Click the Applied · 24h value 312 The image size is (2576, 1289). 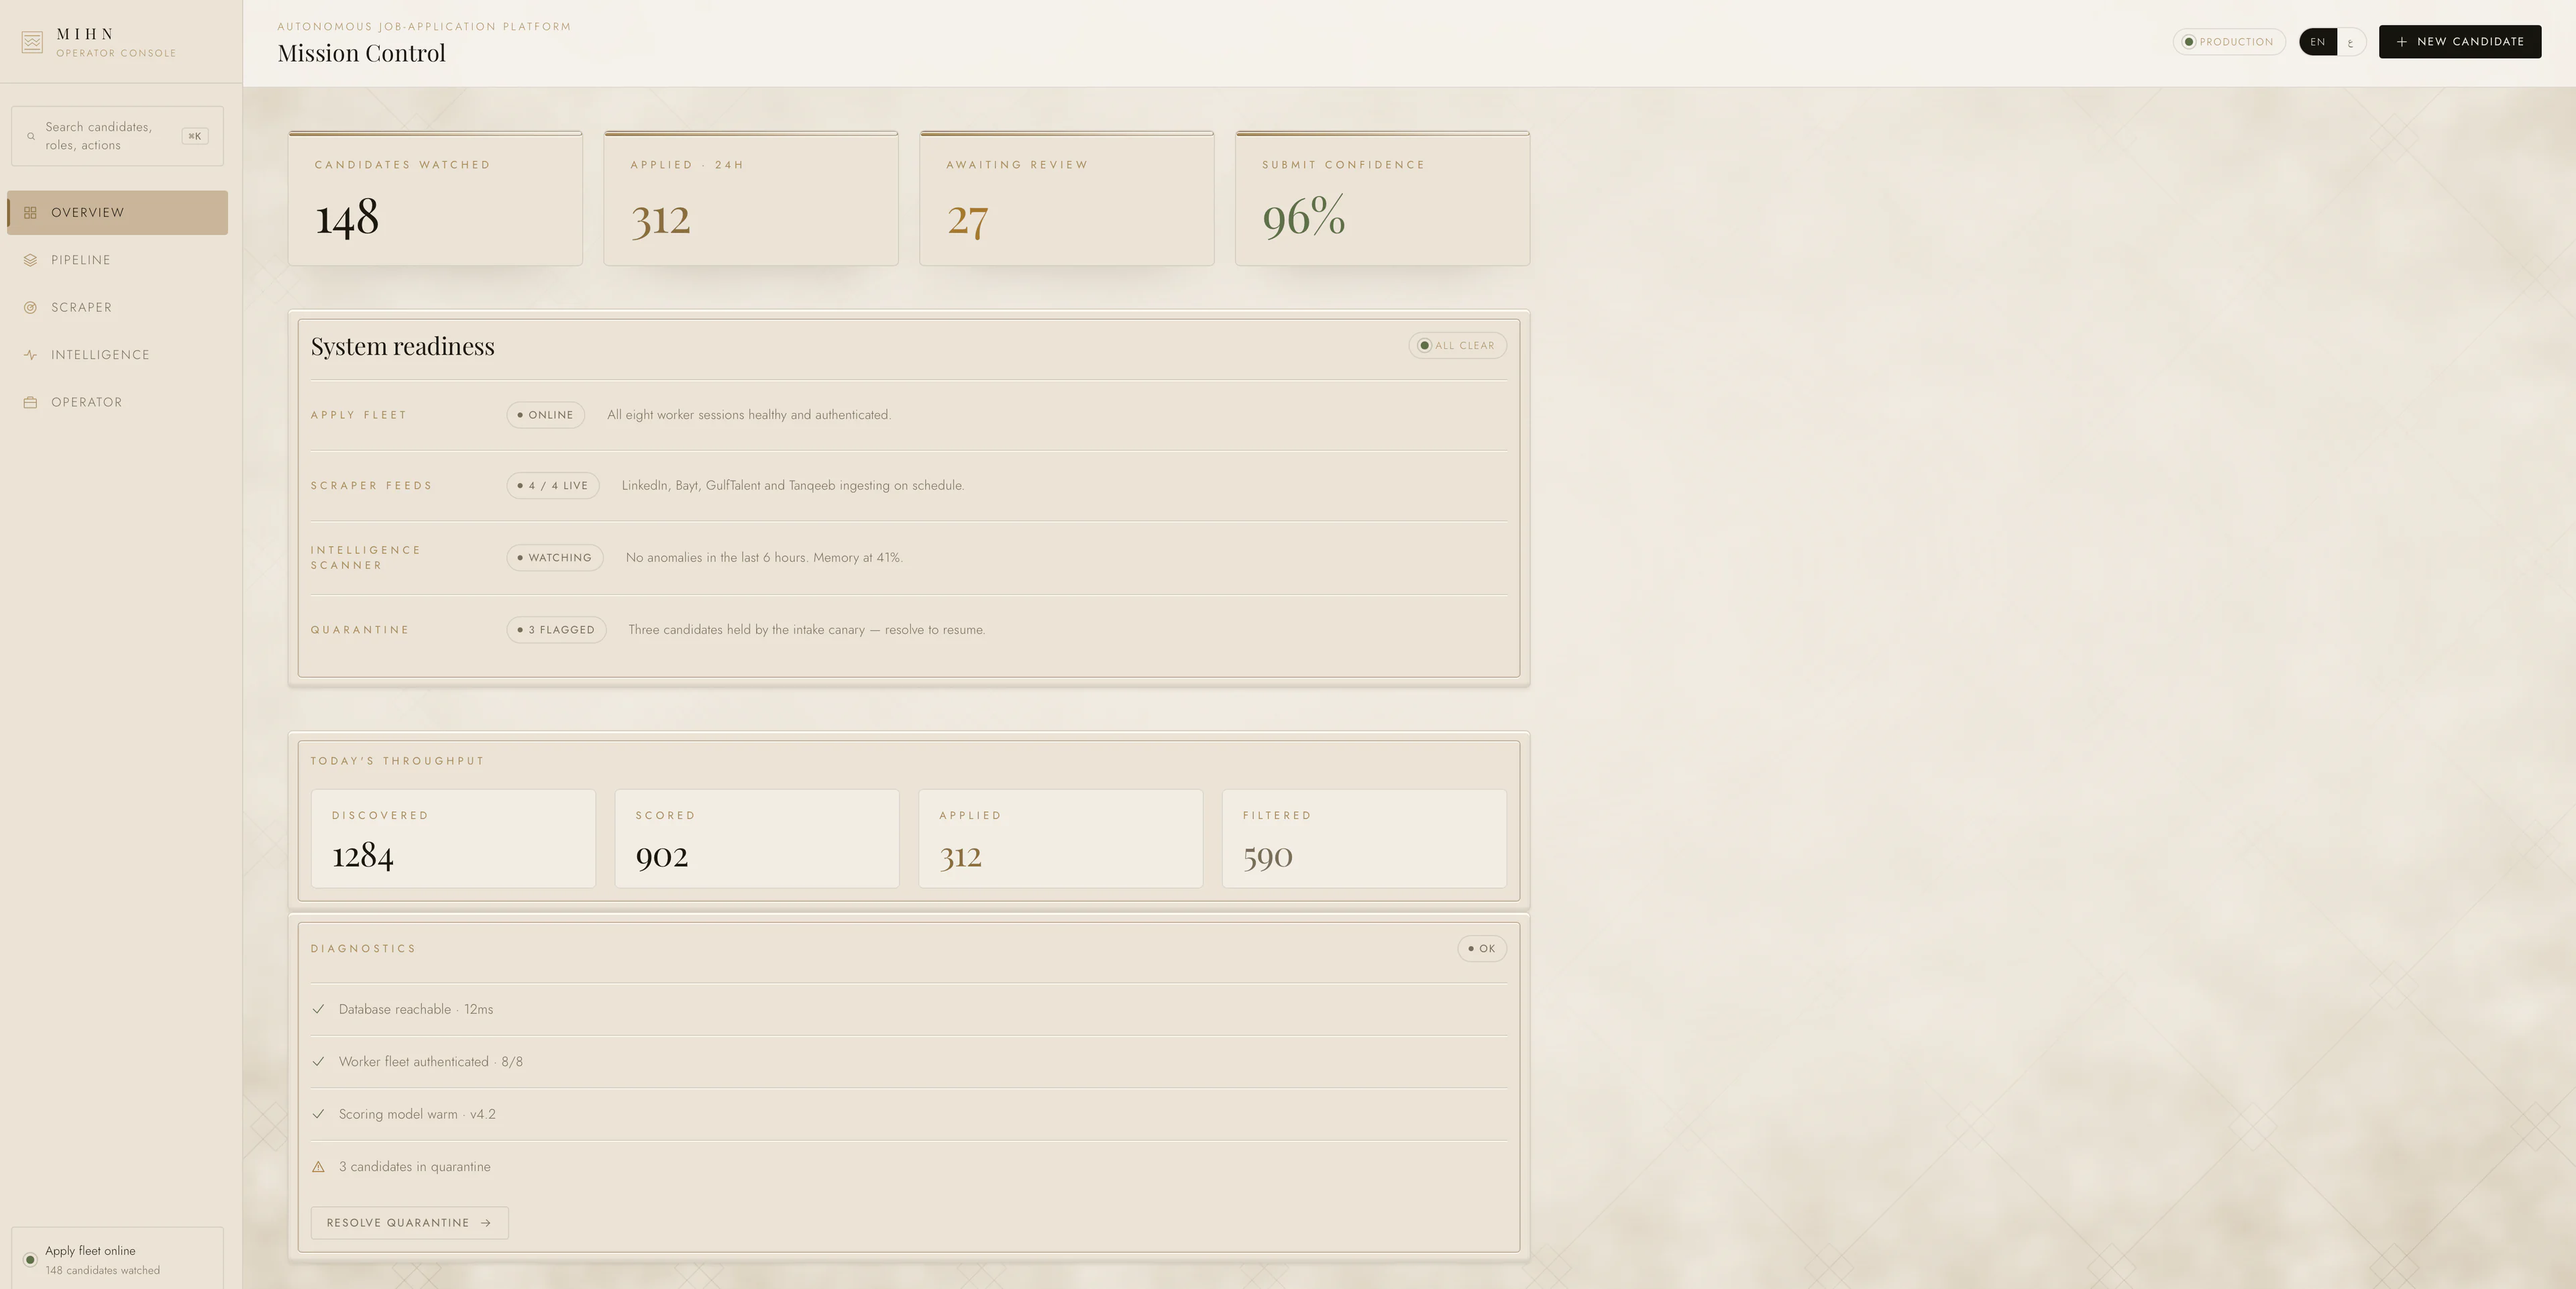661,219
